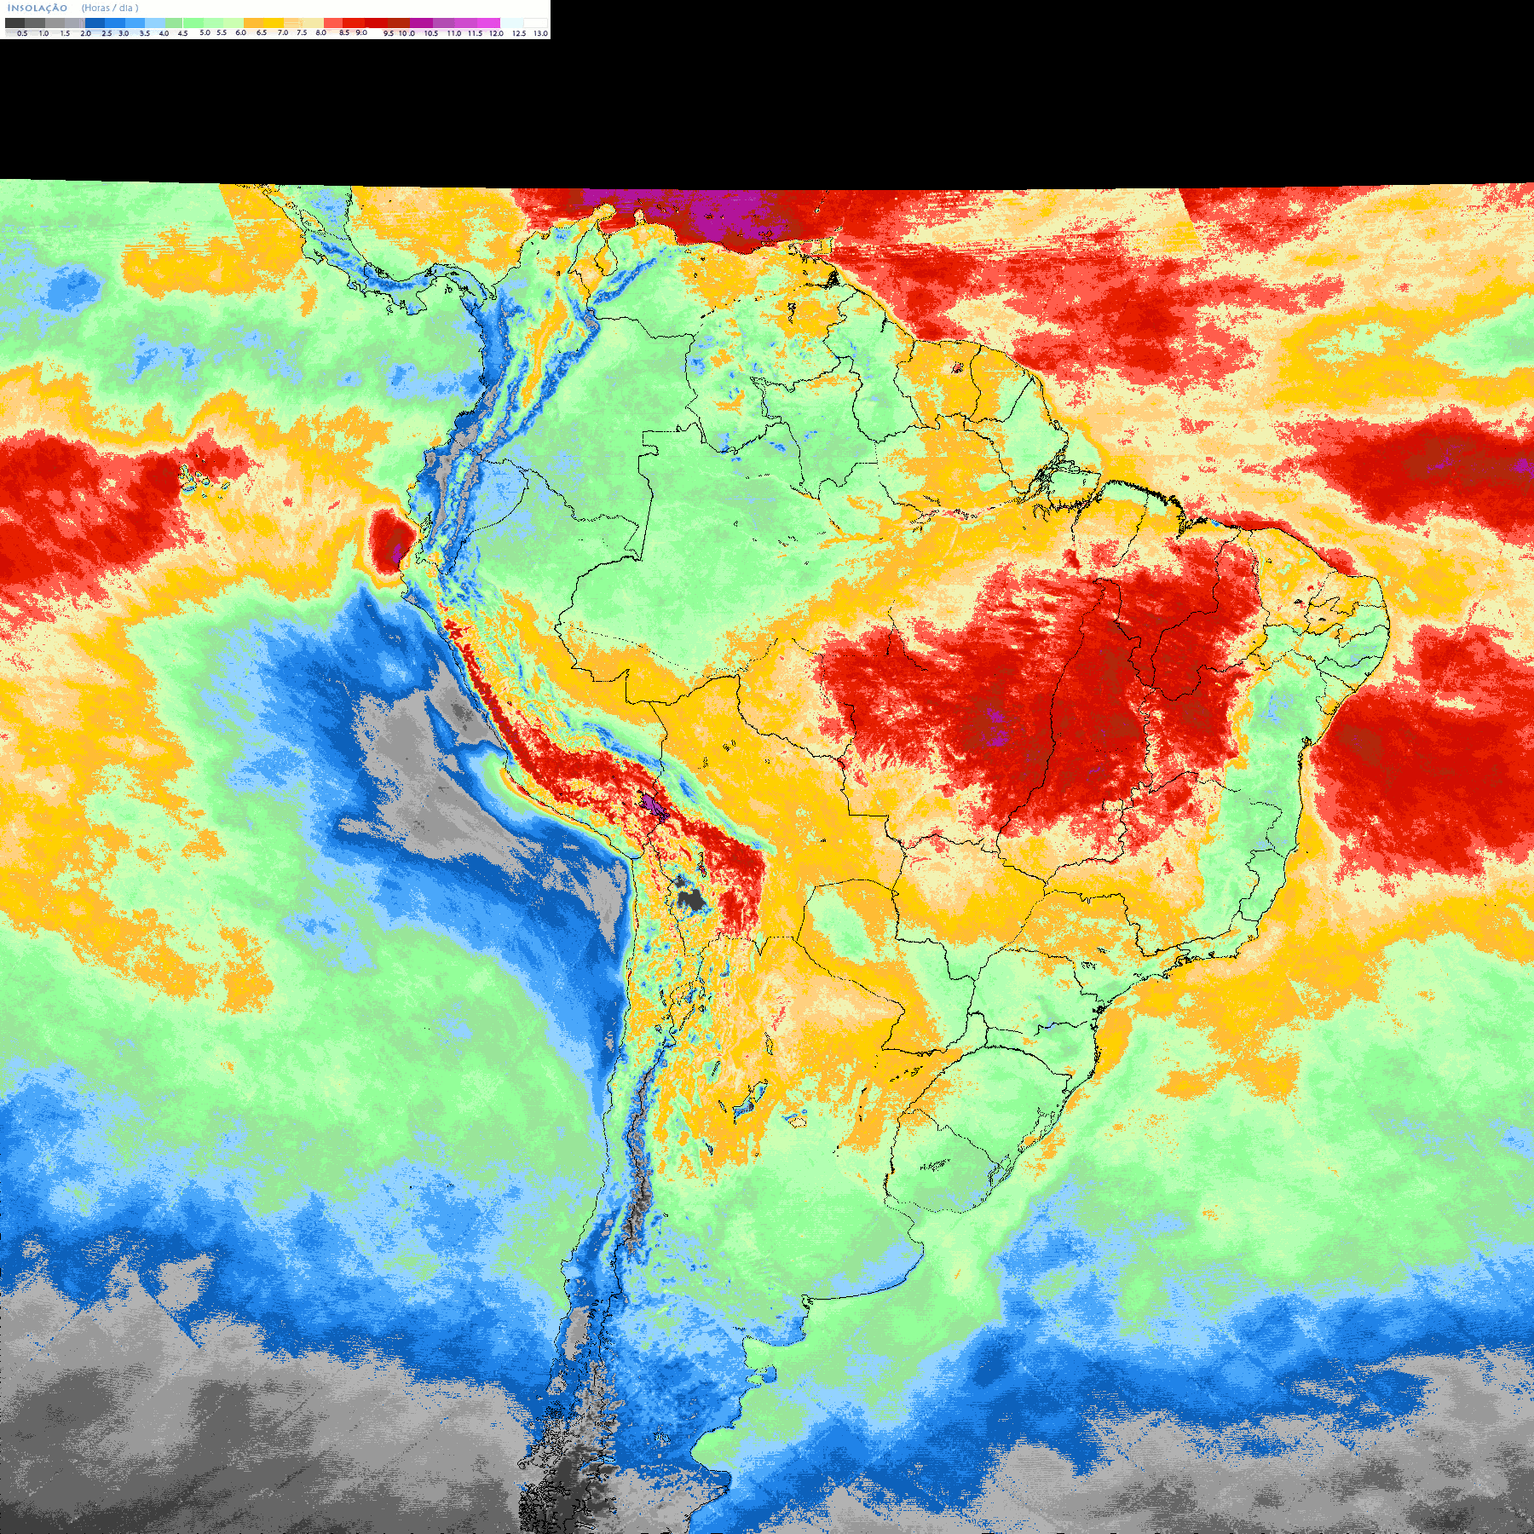Pick the magenta swatch between 11.5 and 12.0

pyautogui.click(x=488, y=23)
